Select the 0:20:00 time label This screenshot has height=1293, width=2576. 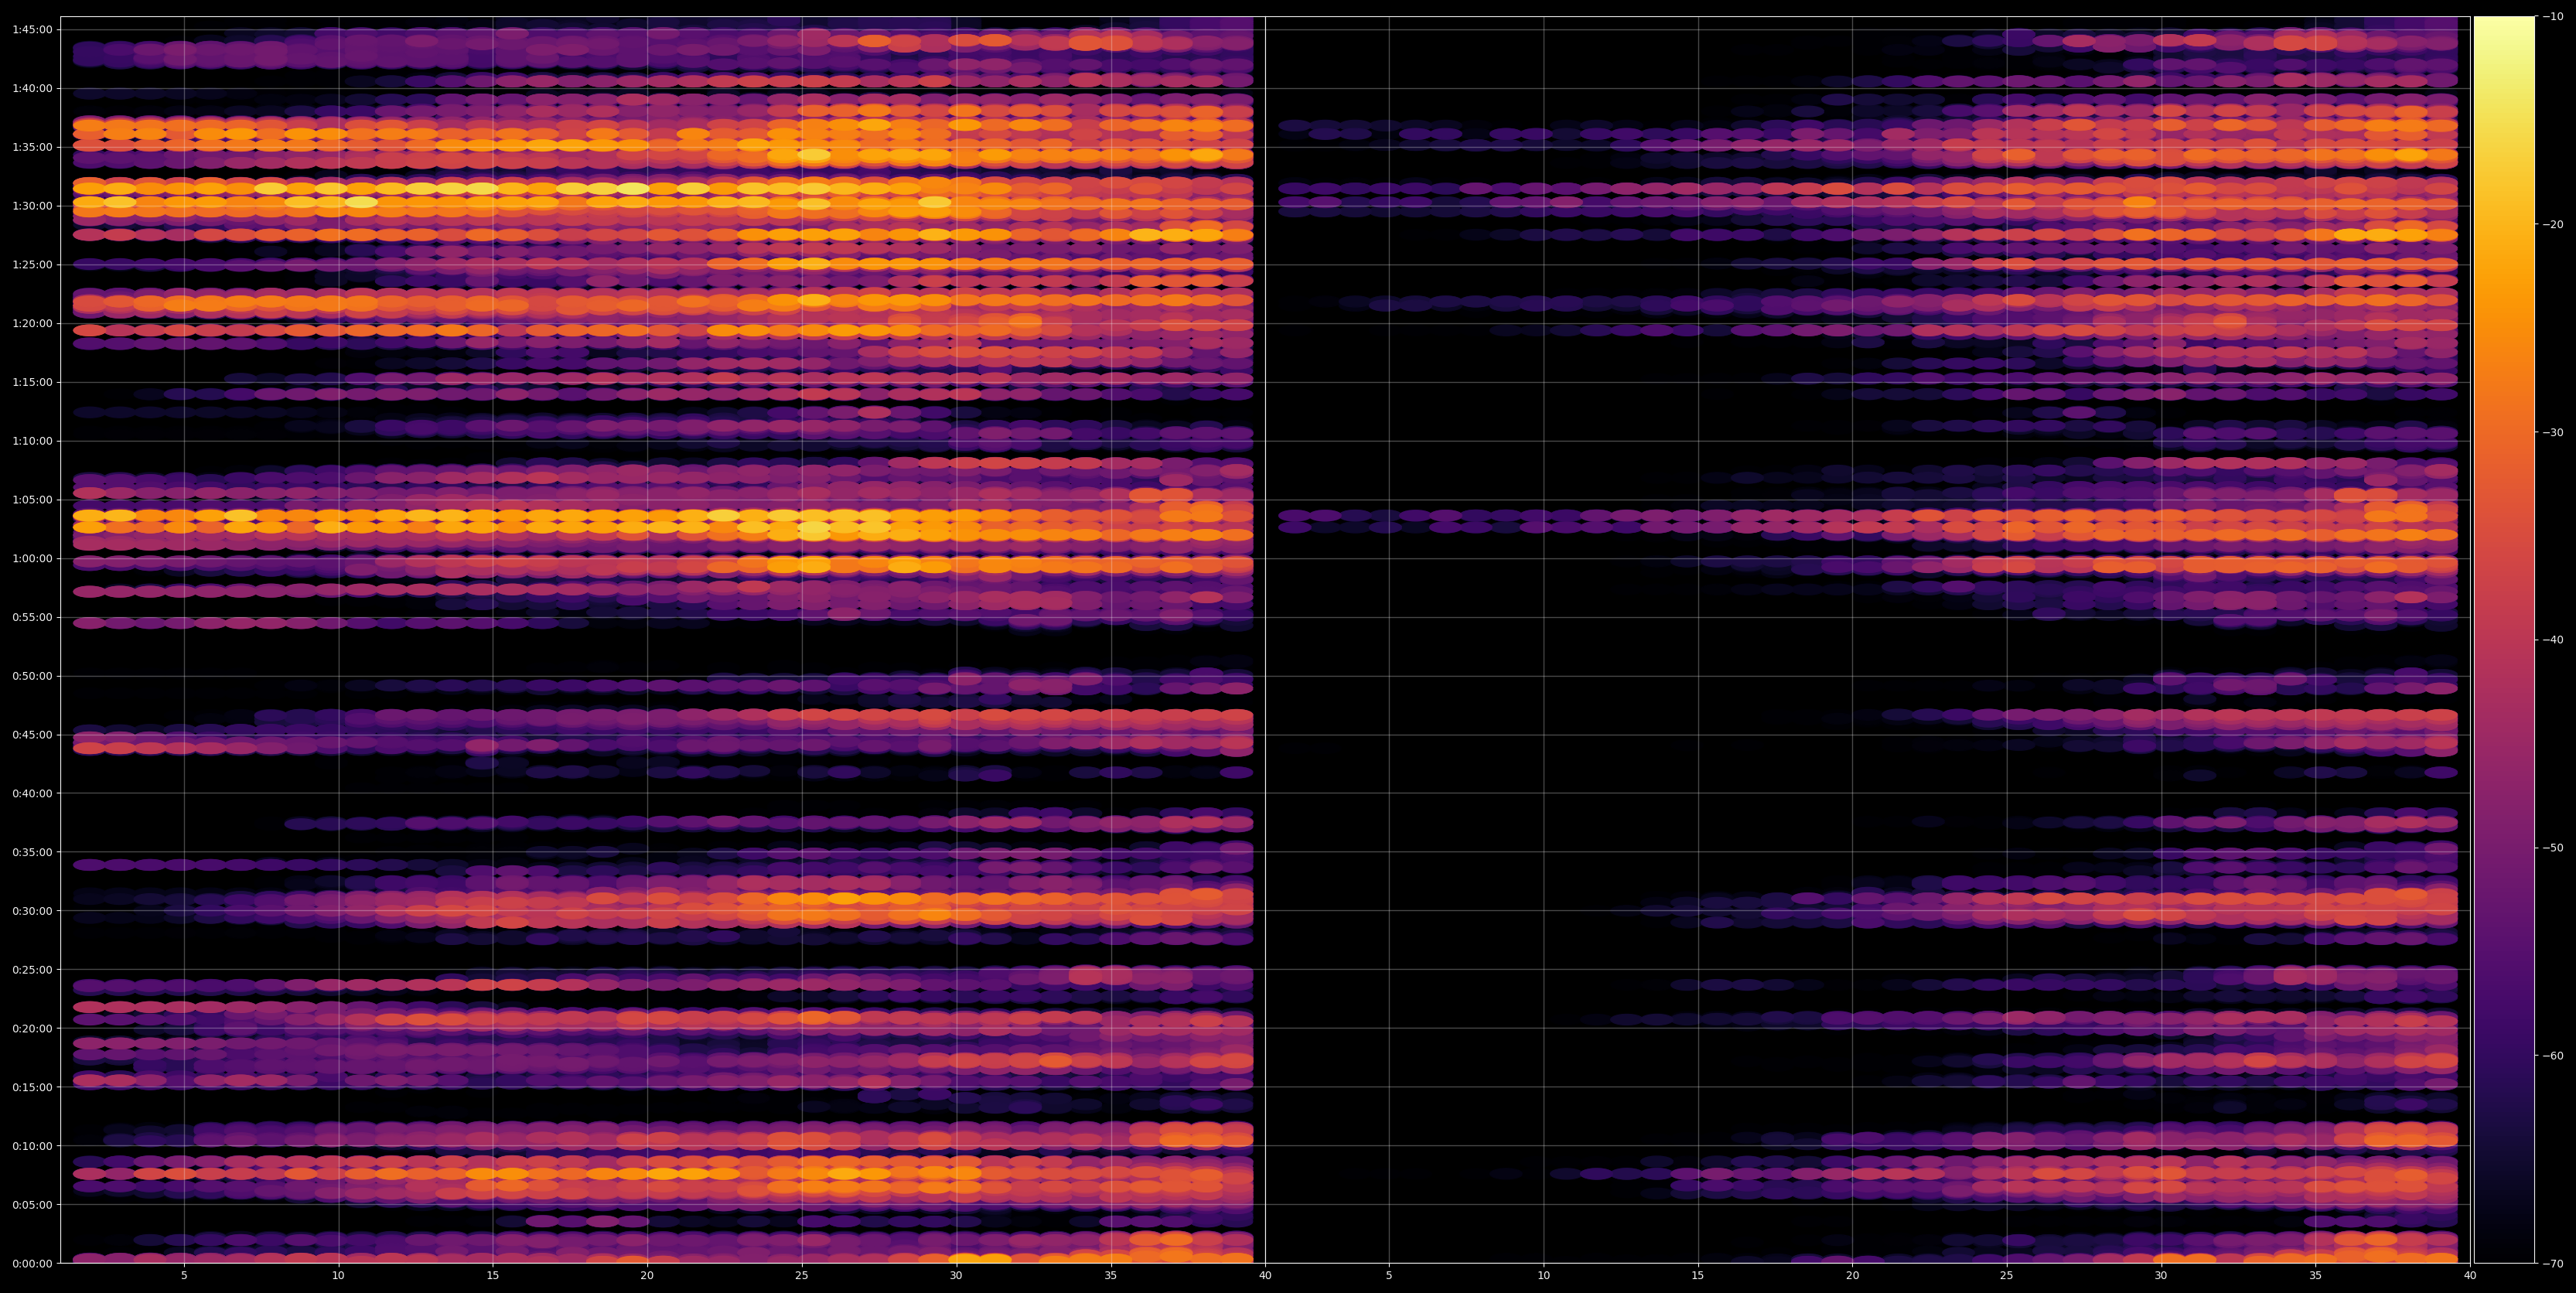coord(32,1028)
